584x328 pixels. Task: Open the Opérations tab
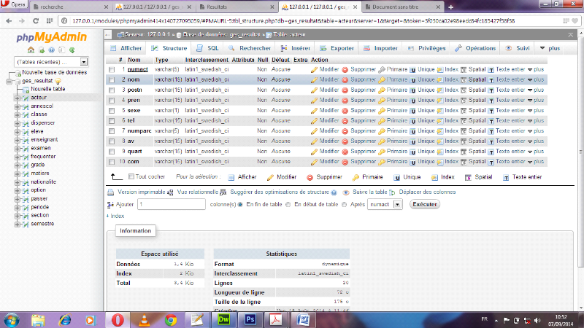pos(475,48)
